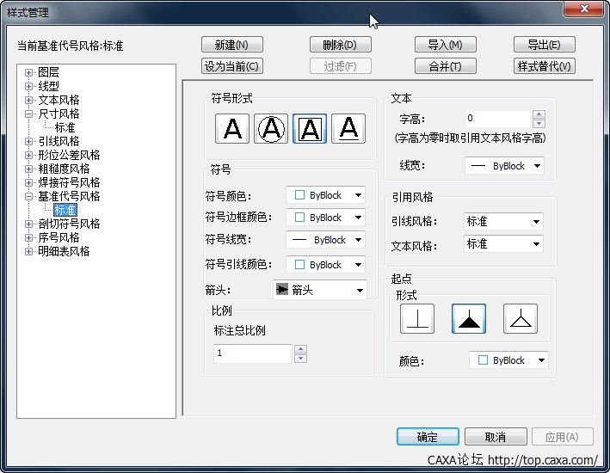The width and height of the screenshot is (610, 473).
Task: Open the 引线风格 dropdown
Action: [x=503, y=222]
